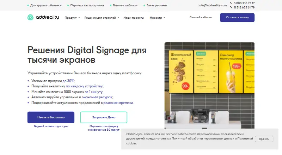Call the 8 812 655 61 79 number
The image size is (282, 155).
[x=244, y=7]
